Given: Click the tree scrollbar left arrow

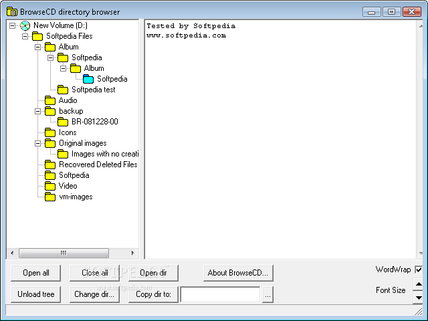Looking at the screenshot, I should click(12, 253).
